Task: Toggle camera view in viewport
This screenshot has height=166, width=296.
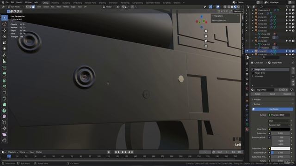Action: click(206, 41)
